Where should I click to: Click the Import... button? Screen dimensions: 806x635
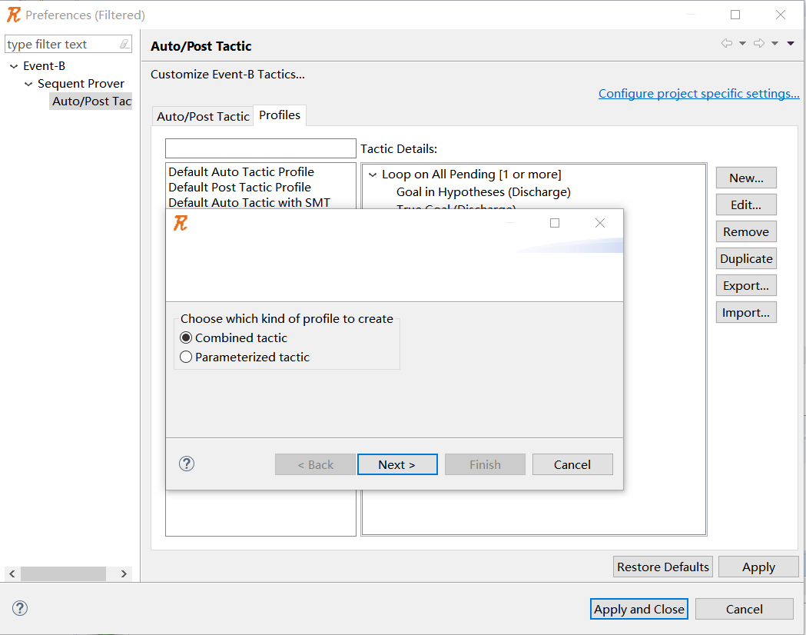[746, 313]
